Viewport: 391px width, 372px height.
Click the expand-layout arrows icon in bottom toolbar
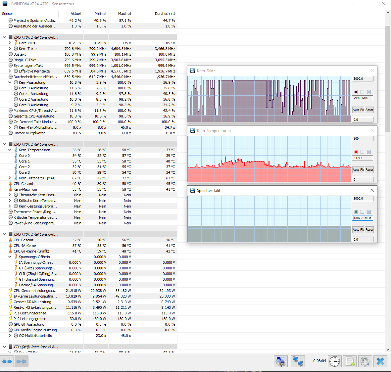[7, 361]
